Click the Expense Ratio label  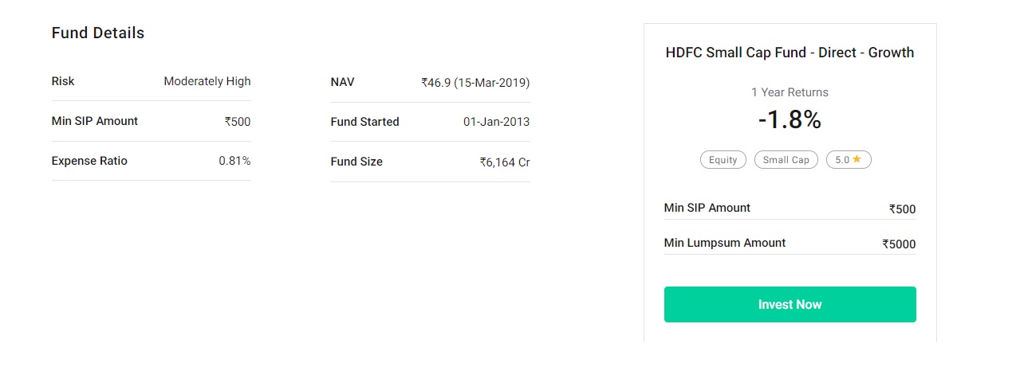89,161
